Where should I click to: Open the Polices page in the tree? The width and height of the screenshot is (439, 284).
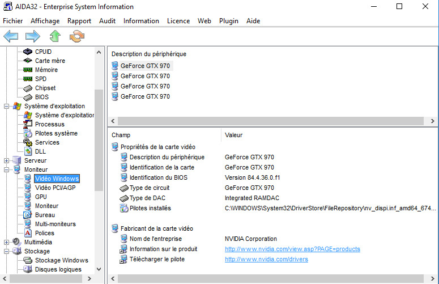[x=45, y=233]
